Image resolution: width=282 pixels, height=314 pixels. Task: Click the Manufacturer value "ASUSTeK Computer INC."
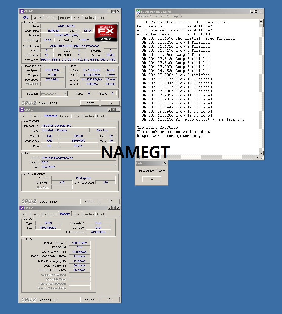tap(78, 126)
